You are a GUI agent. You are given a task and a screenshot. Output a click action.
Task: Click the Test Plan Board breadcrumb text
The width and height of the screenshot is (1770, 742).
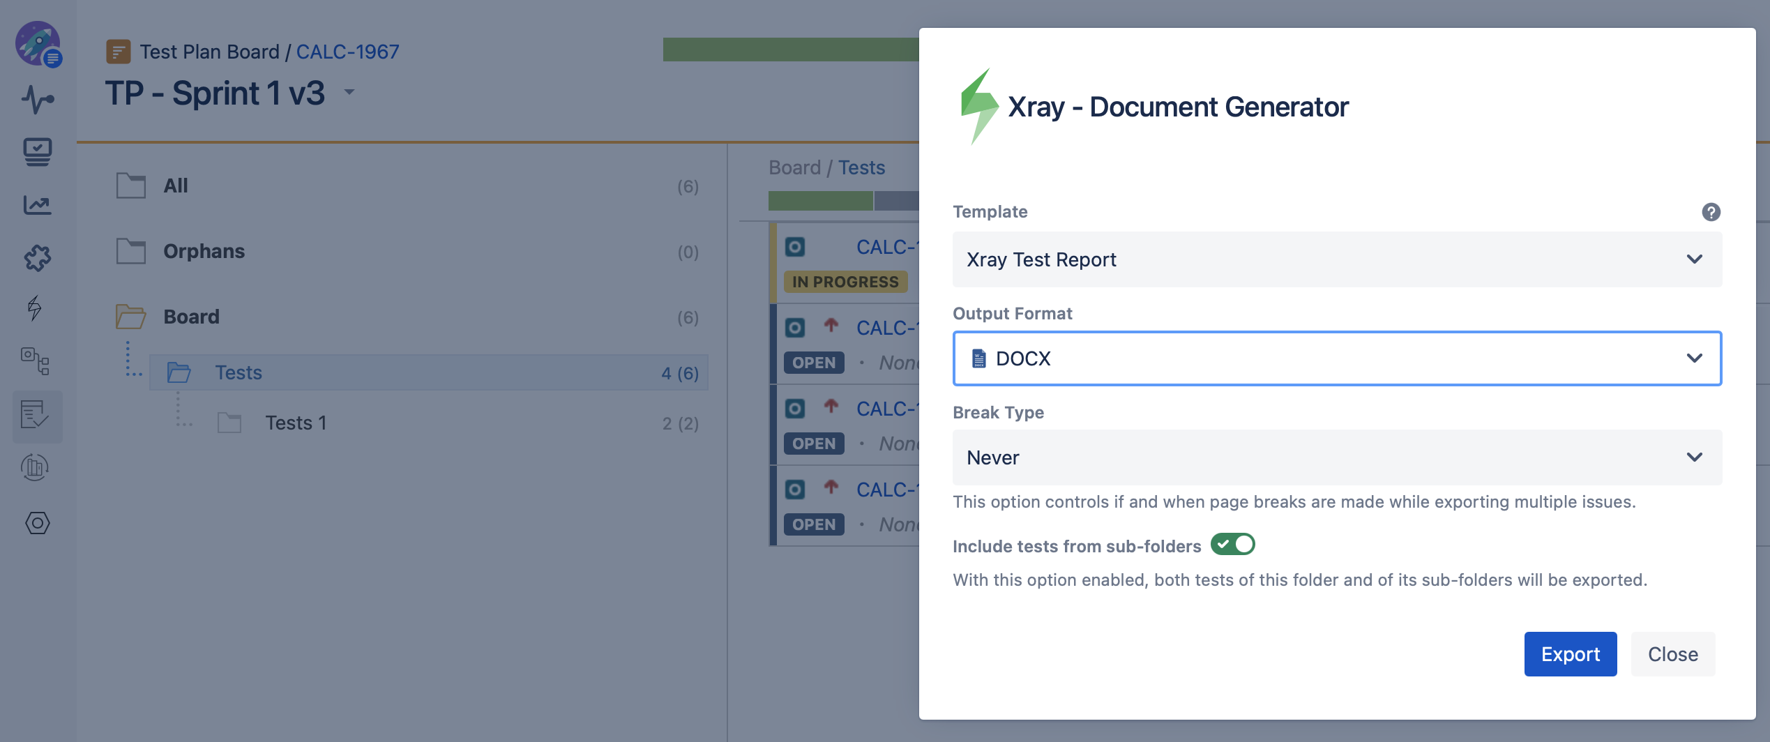point(209,52)
